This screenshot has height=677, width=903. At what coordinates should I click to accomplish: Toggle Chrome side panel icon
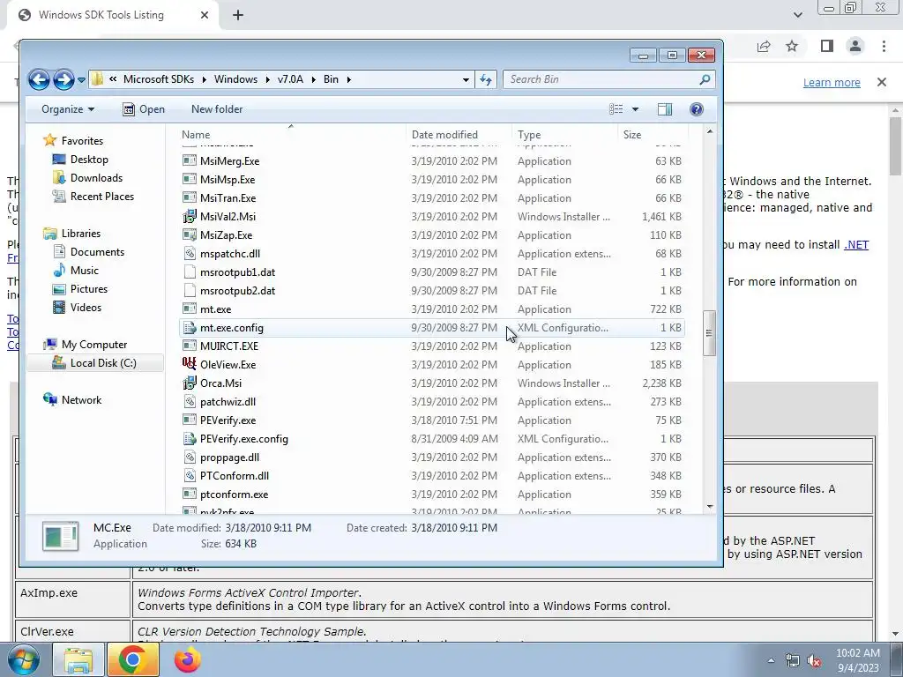(827, 46)
